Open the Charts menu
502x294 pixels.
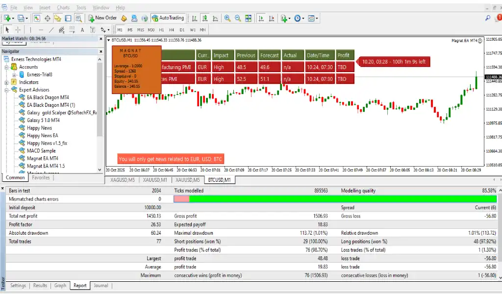click(x=63, y=8)
